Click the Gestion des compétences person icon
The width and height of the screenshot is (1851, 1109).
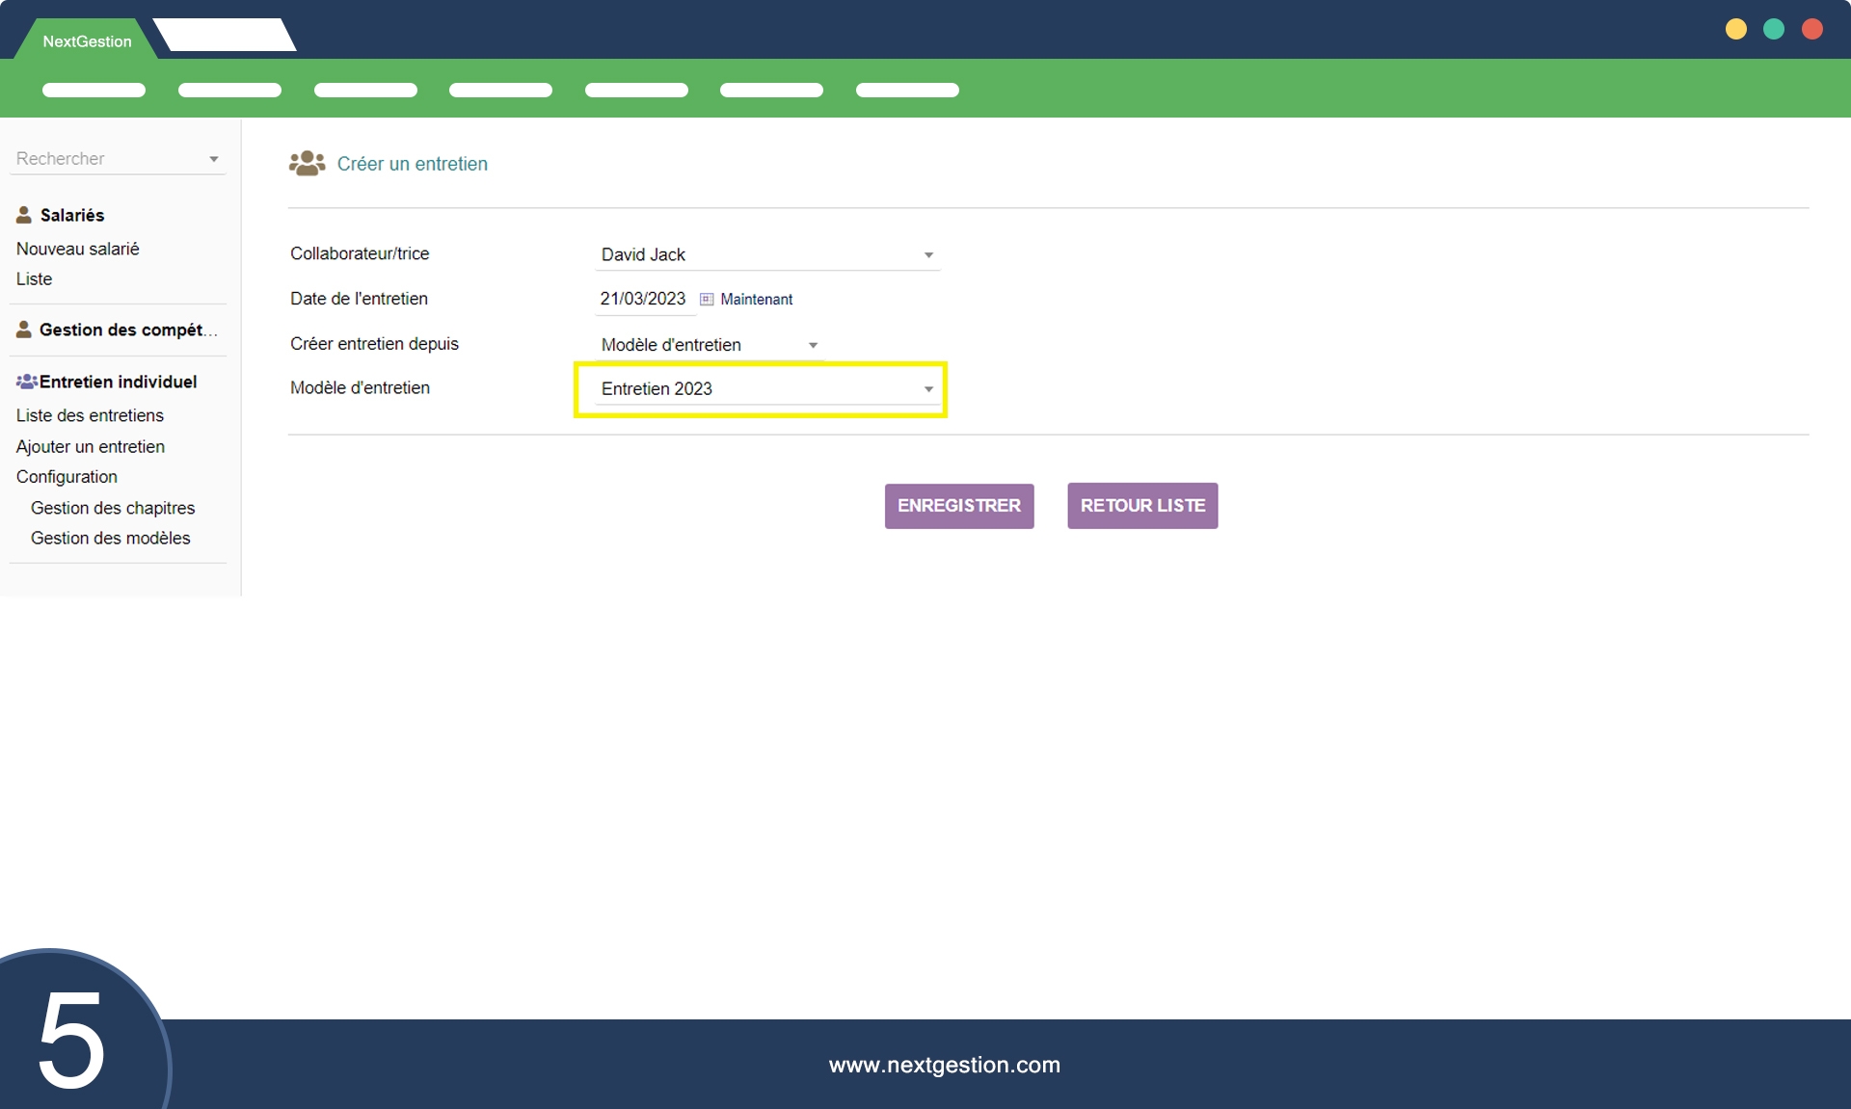24,330
